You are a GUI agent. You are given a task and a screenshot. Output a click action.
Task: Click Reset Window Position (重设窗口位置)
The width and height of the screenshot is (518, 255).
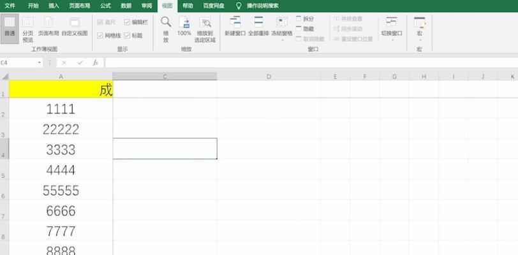[353, 39]
